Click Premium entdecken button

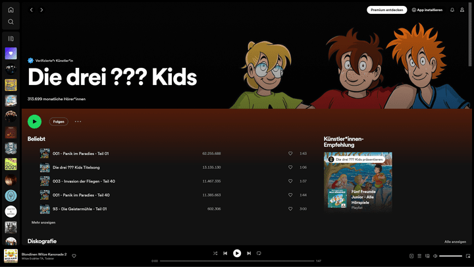tap(386, 10)
